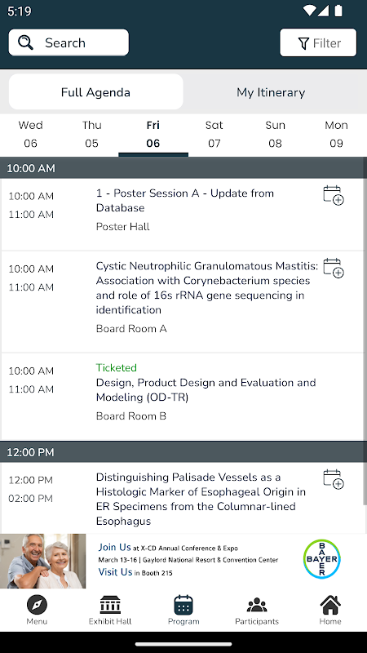
Task: Select Thu 05 date
Action: 91,134
